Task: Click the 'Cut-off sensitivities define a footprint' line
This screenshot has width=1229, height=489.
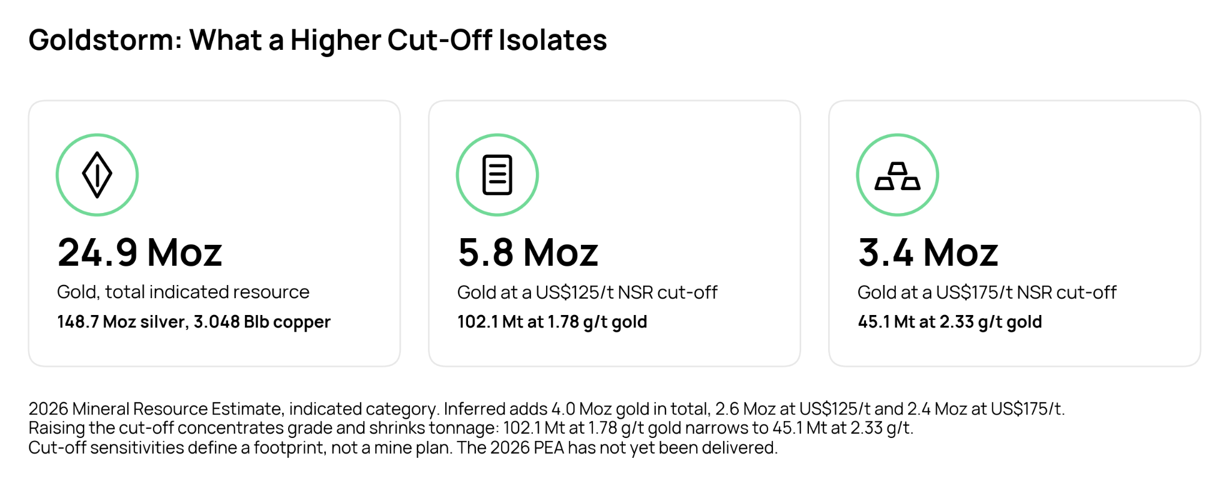Action: 403,448
